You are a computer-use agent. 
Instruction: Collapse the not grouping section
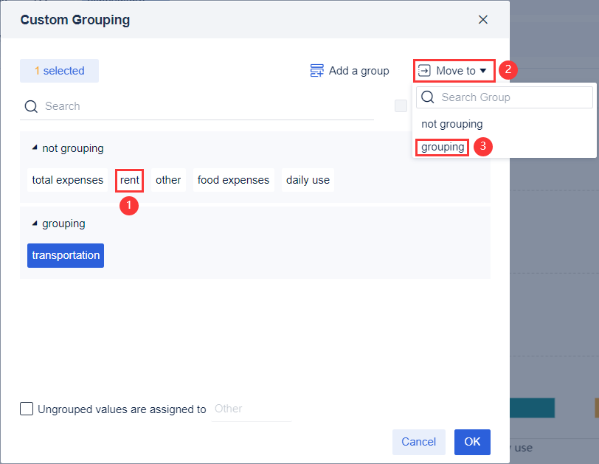point(34,148)
